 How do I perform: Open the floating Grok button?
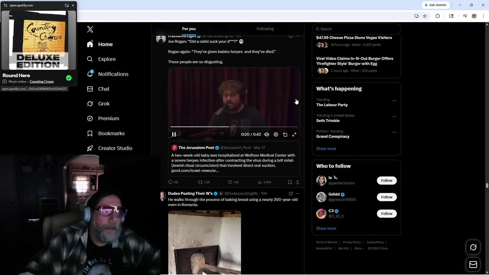click(473, 247)
